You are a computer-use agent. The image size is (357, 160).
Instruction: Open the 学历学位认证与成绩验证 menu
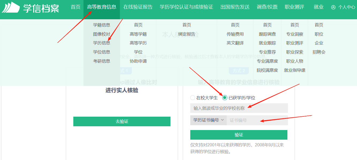coord(187,7)
